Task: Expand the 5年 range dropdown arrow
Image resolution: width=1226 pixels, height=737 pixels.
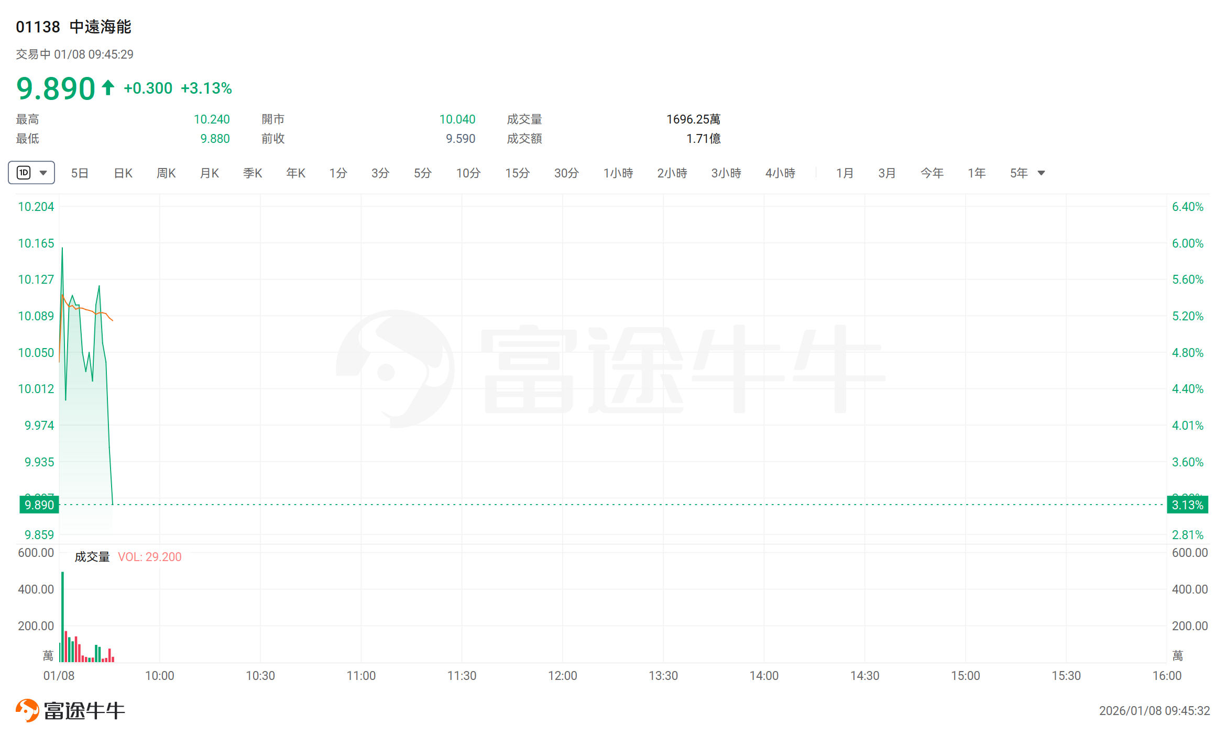Action: click(1041, 173)
